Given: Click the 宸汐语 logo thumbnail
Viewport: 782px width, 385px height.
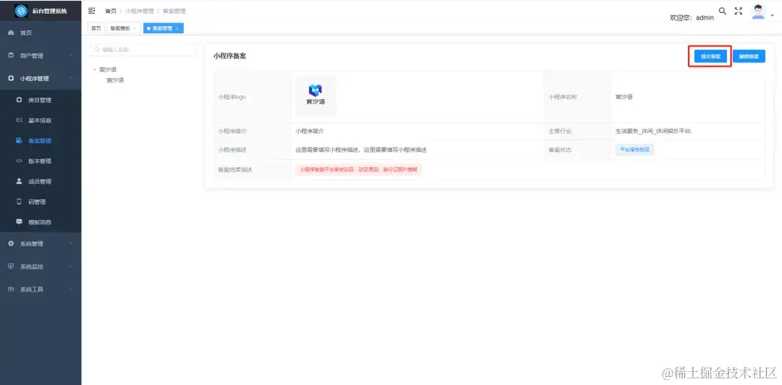Looking at the screenshot, I should [x=316, y=96].
